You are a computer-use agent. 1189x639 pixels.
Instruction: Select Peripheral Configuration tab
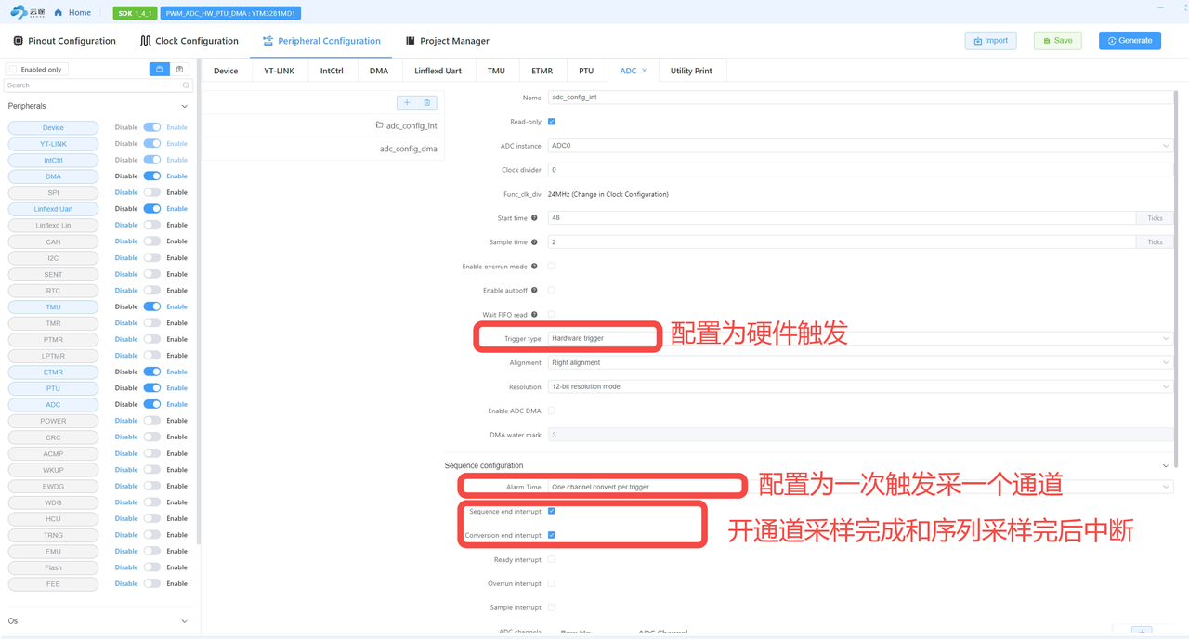point(321,41)
